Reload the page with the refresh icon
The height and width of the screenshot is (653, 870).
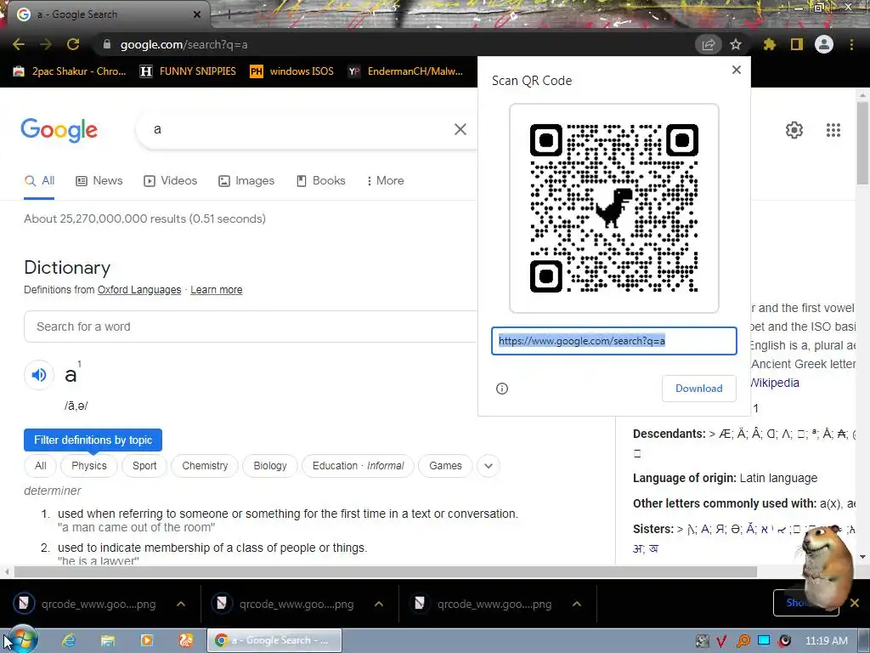73,44
